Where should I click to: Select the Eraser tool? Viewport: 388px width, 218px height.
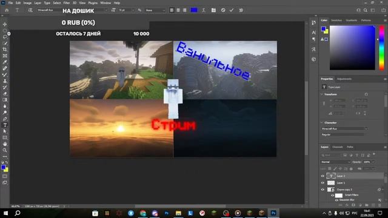(5, 93)
